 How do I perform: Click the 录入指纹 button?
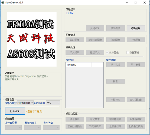pos(75,52)
